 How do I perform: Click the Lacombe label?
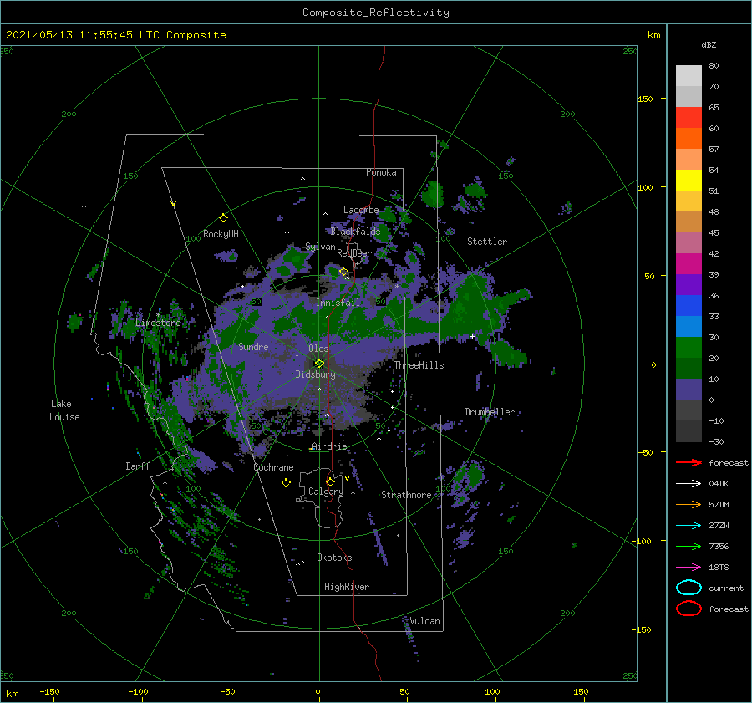(361, 210)
